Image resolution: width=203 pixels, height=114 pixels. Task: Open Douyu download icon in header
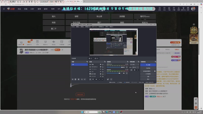[x=169, y=9]
